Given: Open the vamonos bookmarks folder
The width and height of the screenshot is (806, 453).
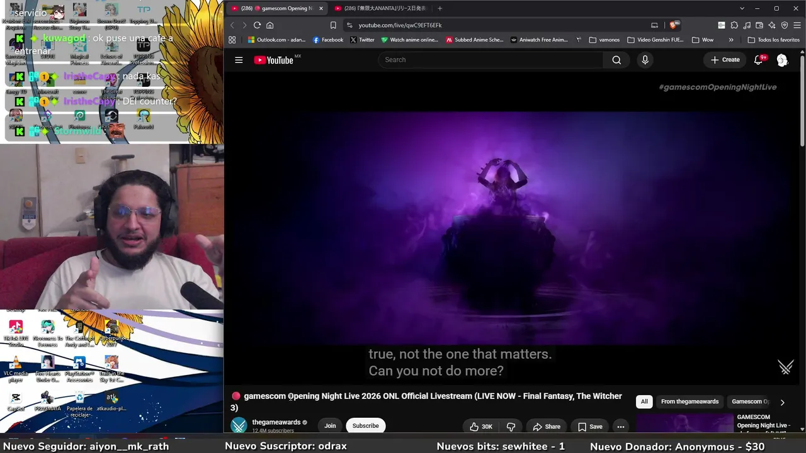Looking at the screenshot, I should [x=604, y=40].
